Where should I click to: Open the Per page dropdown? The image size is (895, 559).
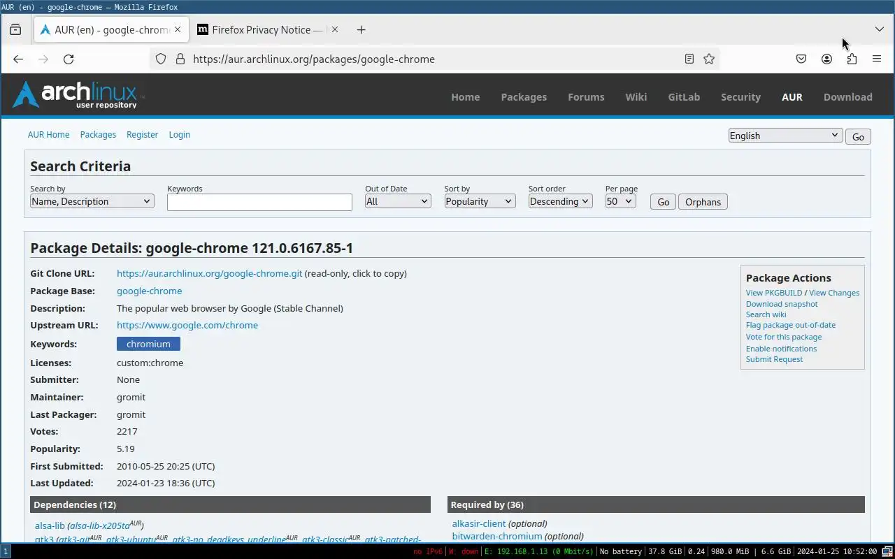(620, 201)
